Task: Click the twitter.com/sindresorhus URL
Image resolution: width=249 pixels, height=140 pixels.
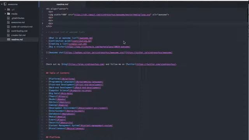Action: pos(156,64)
